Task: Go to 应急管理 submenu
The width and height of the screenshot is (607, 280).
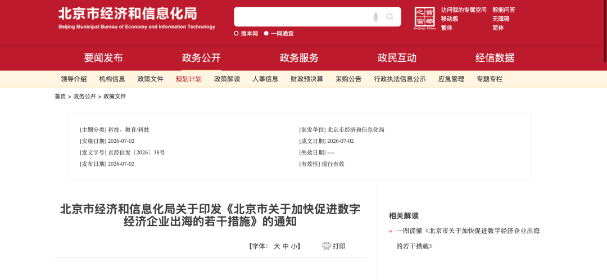Action: point(451,79)
